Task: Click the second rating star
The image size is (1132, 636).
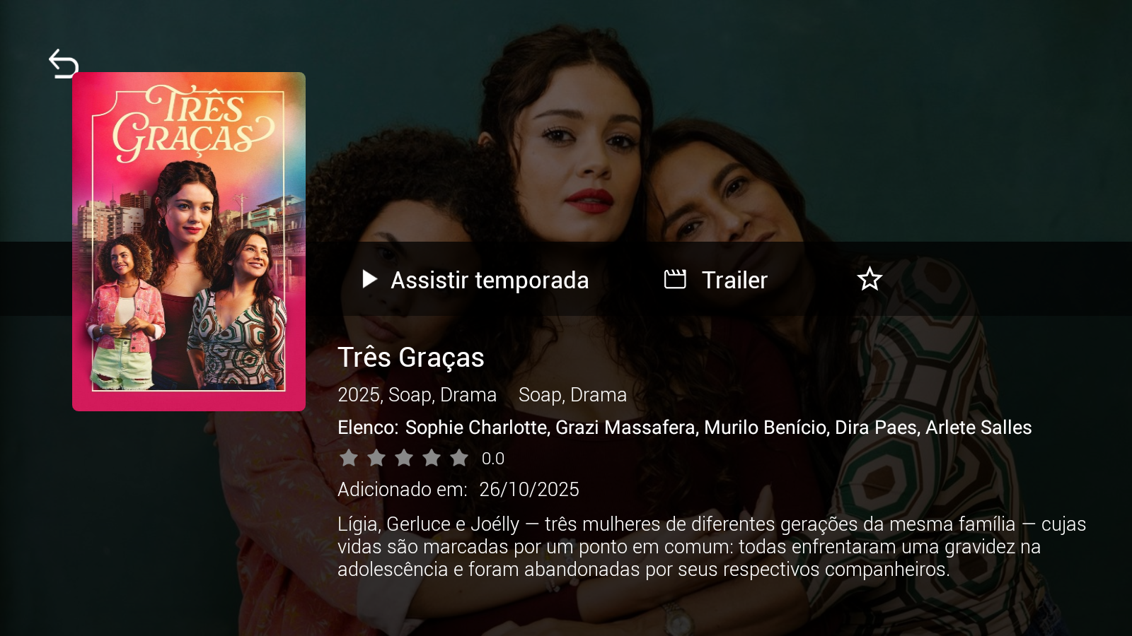Action: click(x=376, y=458)
